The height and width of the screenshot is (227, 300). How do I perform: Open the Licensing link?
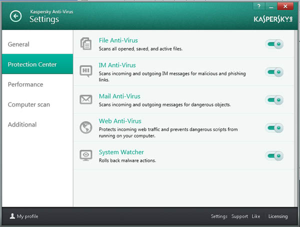[x=278, y=216]
